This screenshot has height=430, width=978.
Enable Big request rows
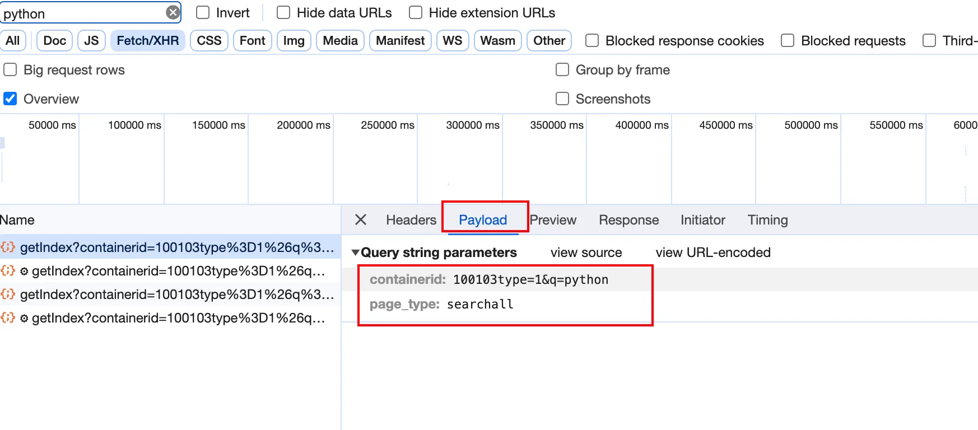click(x=10, y=69)
